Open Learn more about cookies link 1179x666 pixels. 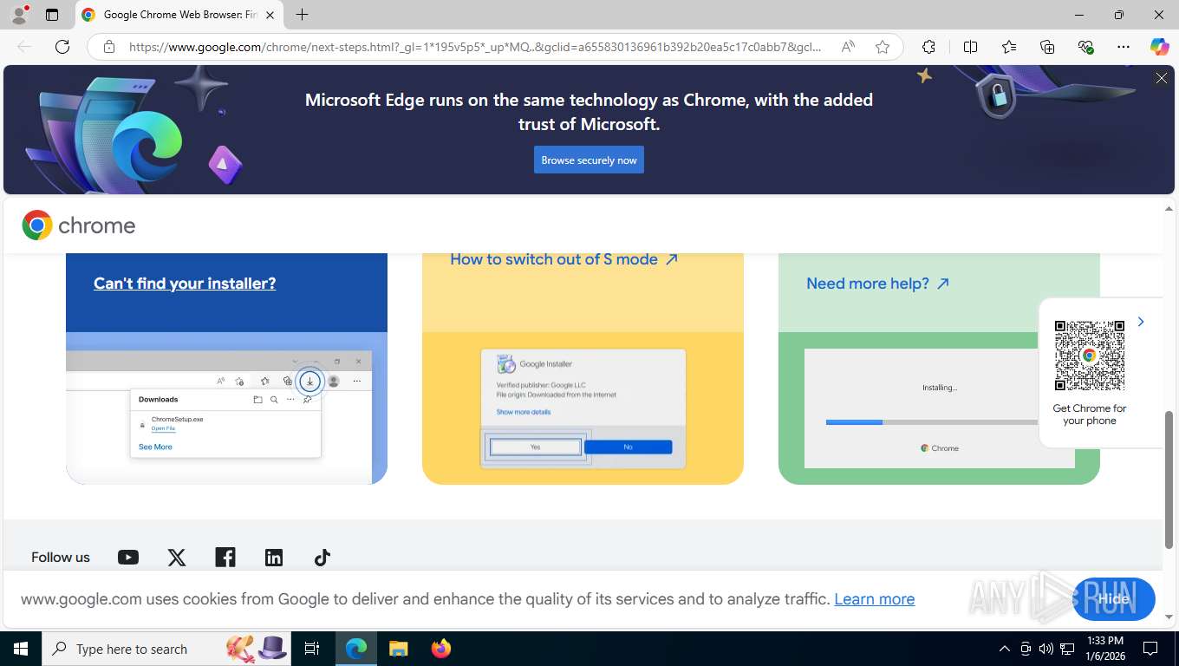pos(874,599)
